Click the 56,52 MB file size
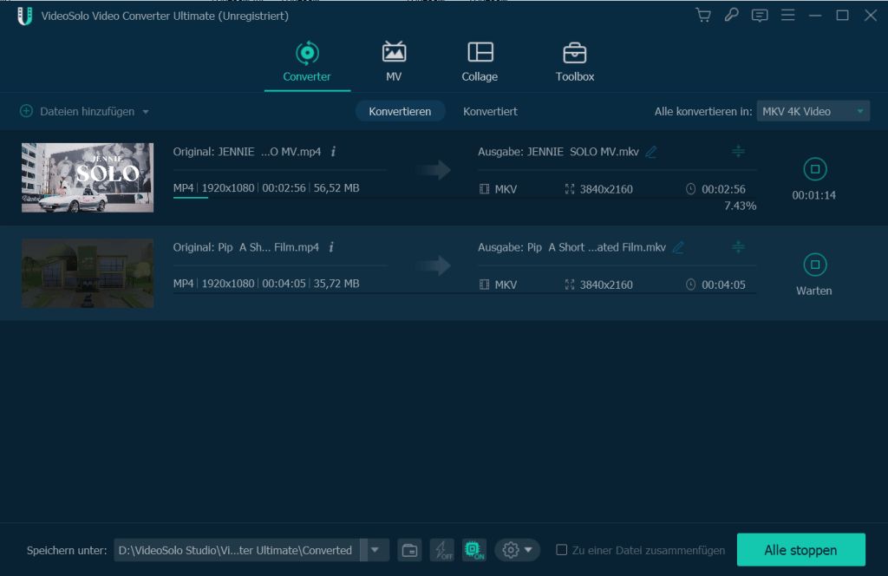The image size is (888, 576). click(336, 188)
